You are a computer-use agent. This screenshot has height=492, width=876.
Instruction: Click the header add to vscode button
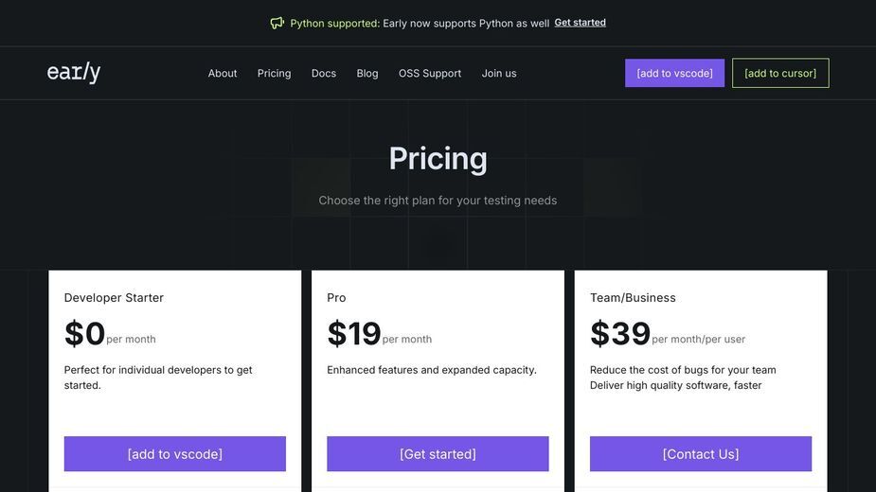(x=674, y=73)
